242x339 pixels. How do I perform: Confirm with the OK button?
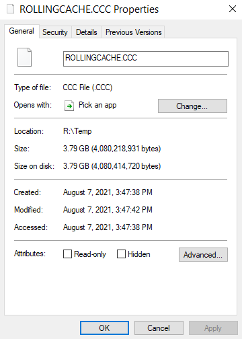[104, 328]
